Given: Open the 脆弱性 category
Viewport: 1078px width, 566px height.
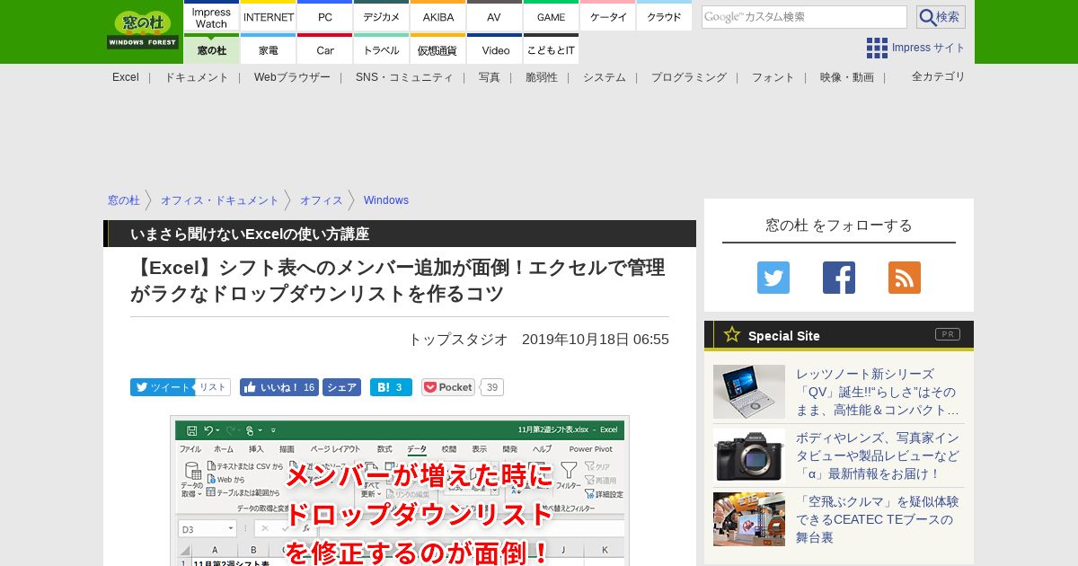Looking at the screenshot, I should [542, 77].
